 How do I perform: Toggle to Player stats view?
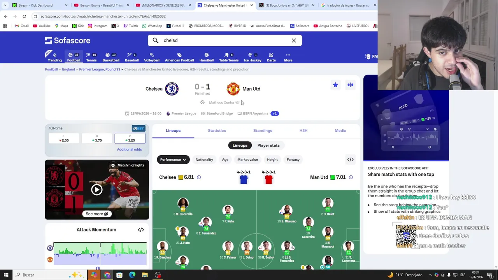[x=268, y=145]
